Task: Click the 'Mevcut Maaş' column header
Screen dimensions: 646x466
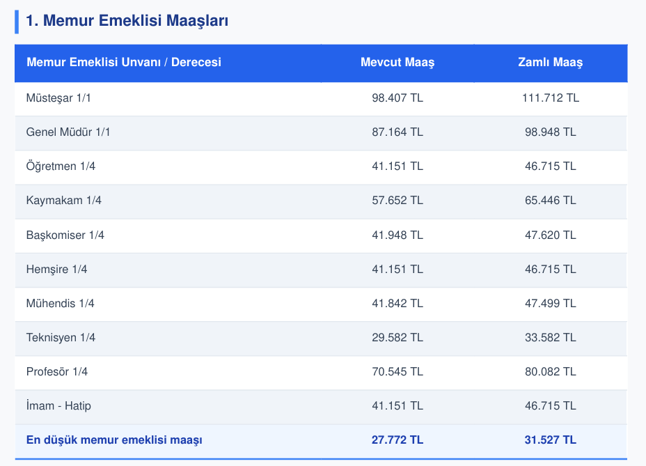Action: pos(397,62)
